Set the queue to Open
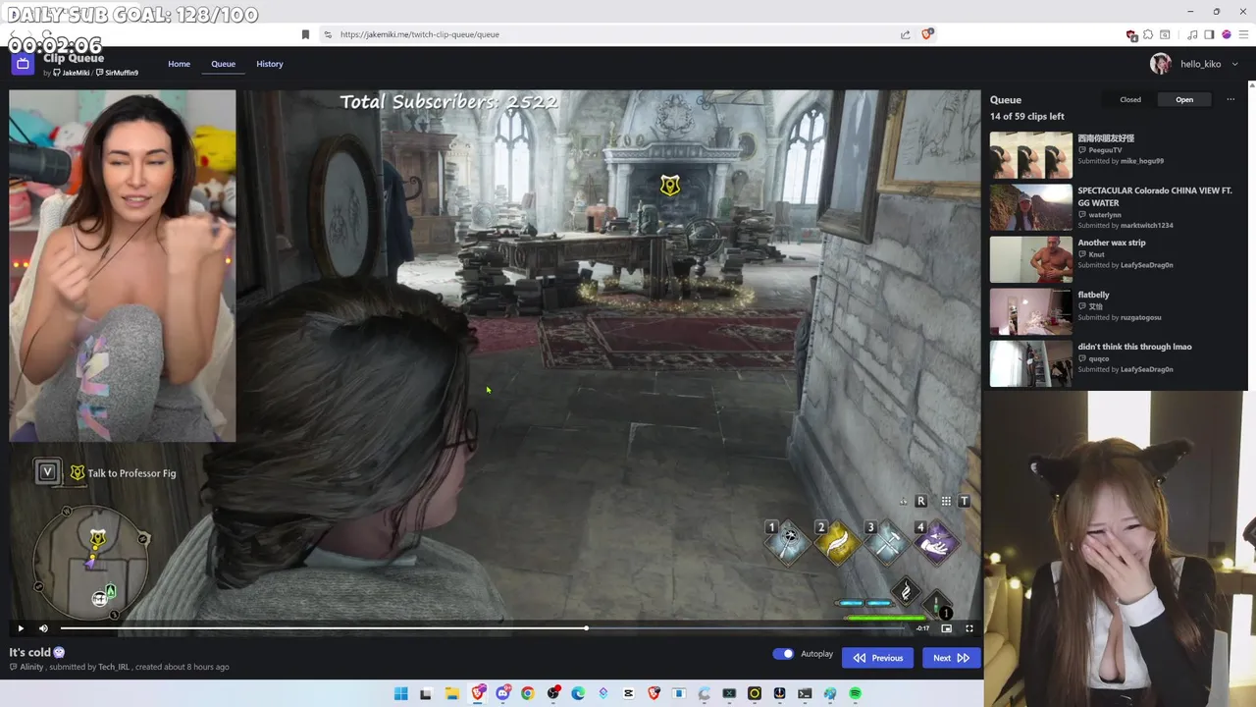 pyautogui.click(x=1184, y=99)
